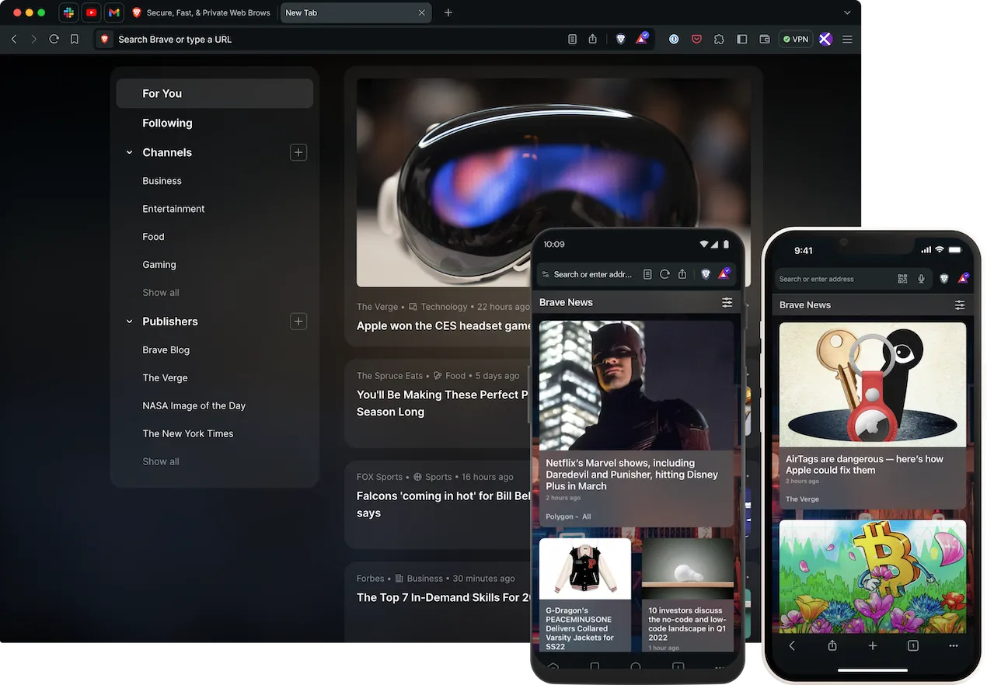The width and height of the screenshot is (987, 685).
Task: Tap the microphone icon in iPhone address bar
Action: [x=921, y=279]
